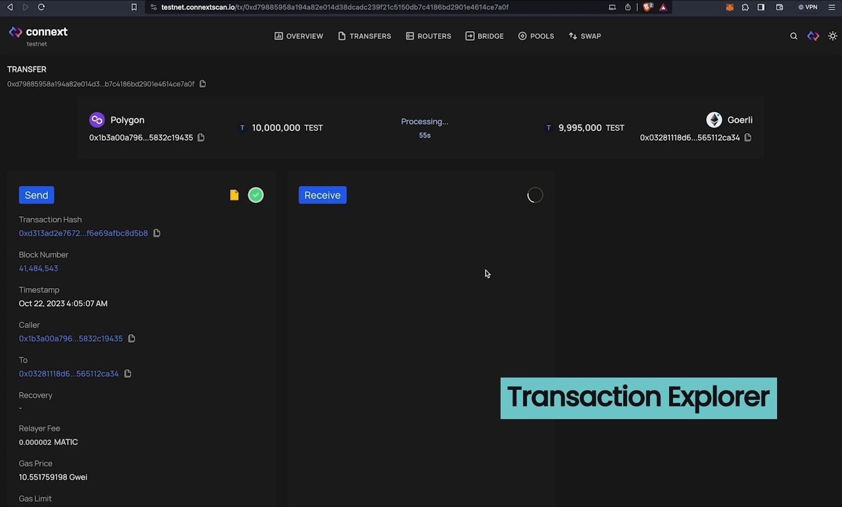The width and height of the screenshot is (842, 507).
Task: Click the green success checkmark icon
Action: click(255, 195)
